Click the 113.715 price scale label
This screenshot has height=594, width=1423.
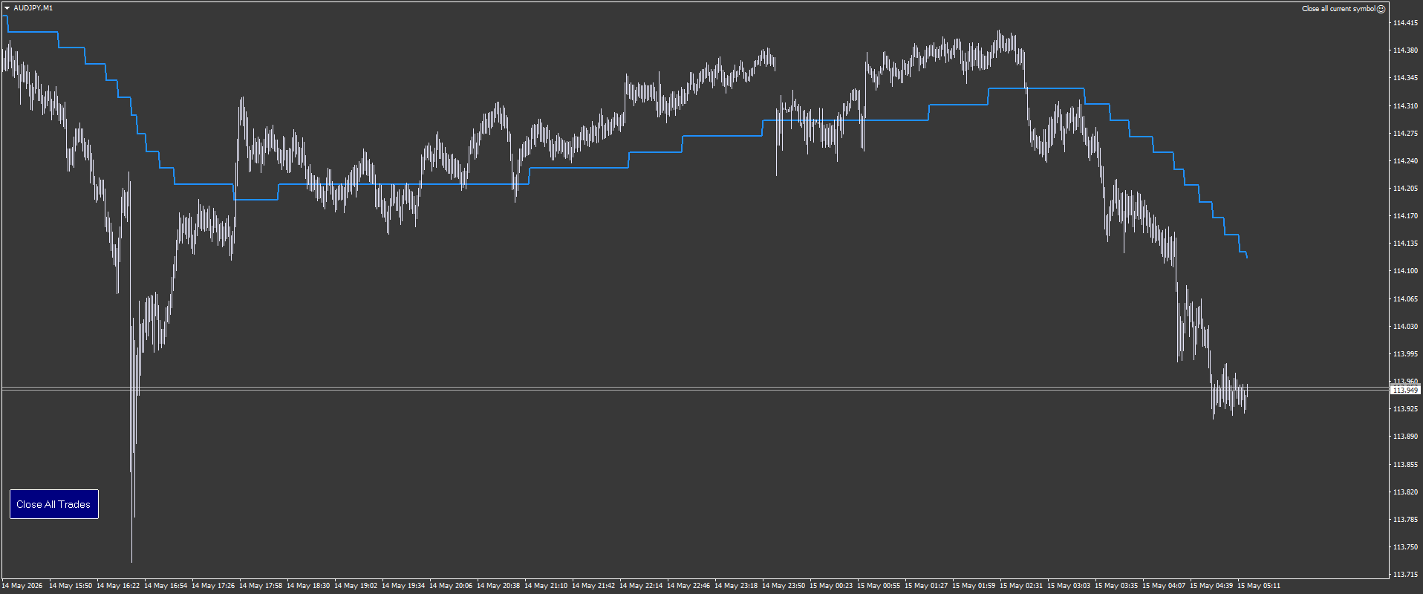1405,575
